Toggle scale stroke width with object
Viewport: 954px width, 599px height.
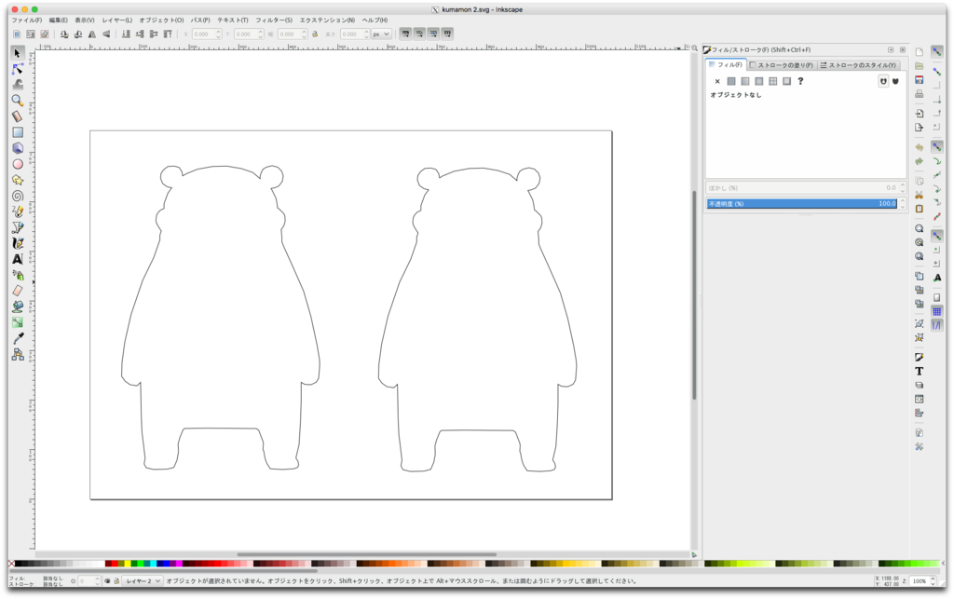click(x=405, y=34)
